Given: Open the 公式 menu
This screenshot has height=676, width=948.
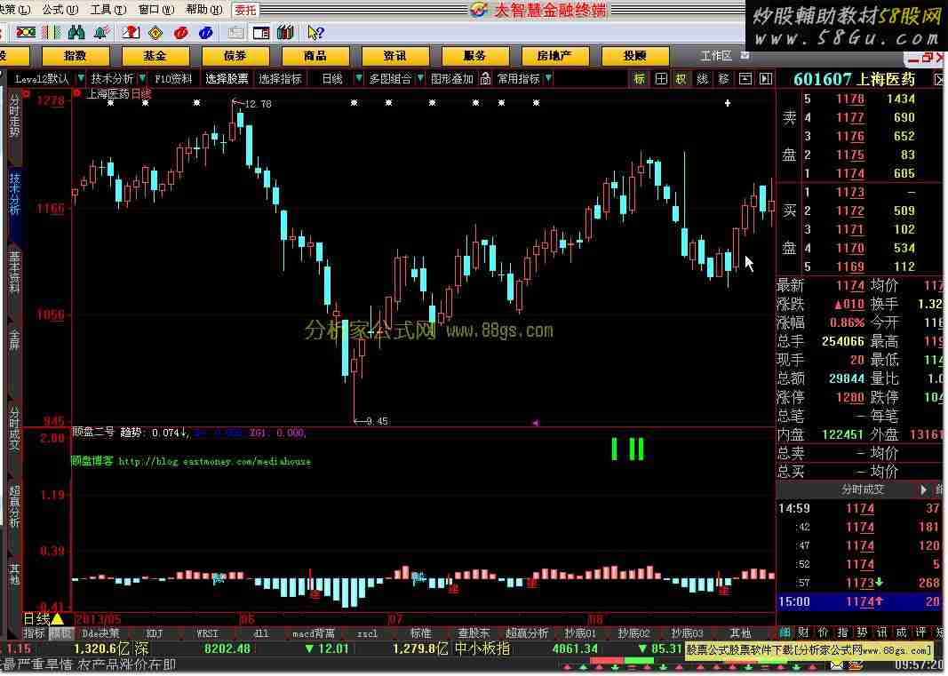Looking at the screenshot, I should (x=60, y=10).
